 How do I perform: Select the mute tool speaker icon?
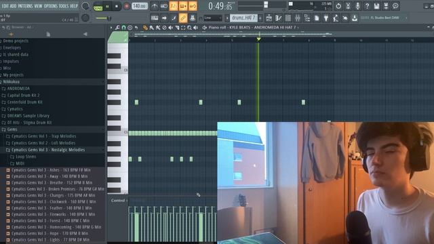tap(170, 28)
